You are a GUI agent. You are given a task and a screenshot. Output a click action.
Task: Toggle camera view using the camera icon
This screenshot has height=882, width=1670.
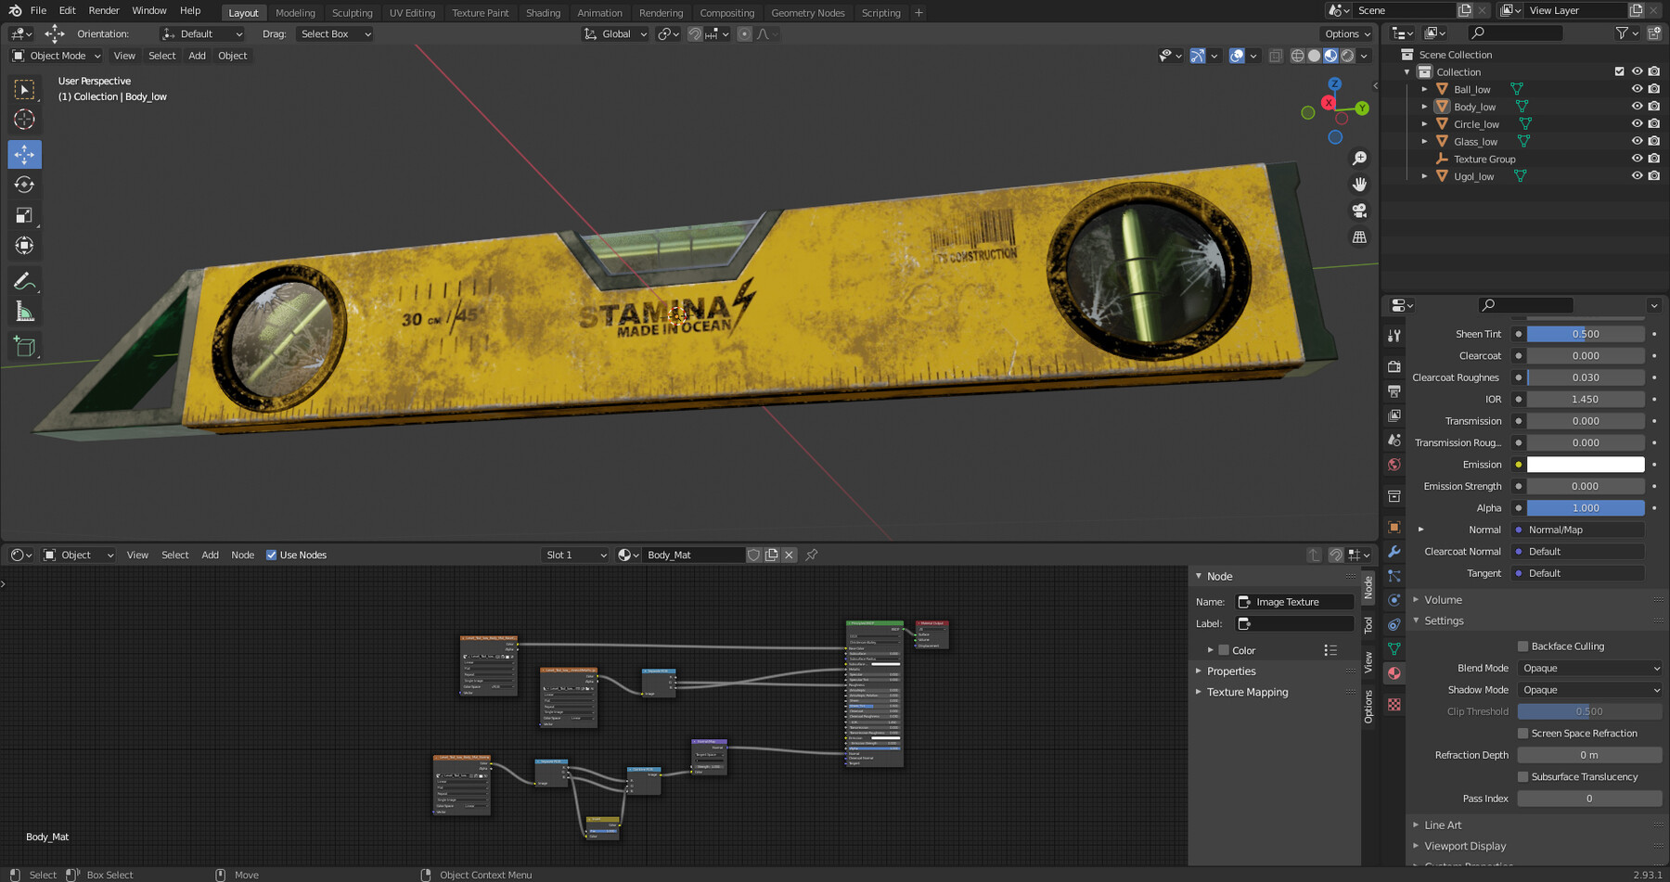[1359, 211]
